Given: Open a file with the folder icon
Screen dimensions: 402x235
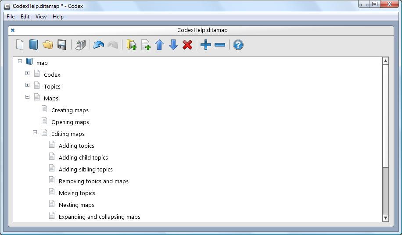Looking at the screenshot, I should (48, 45).
